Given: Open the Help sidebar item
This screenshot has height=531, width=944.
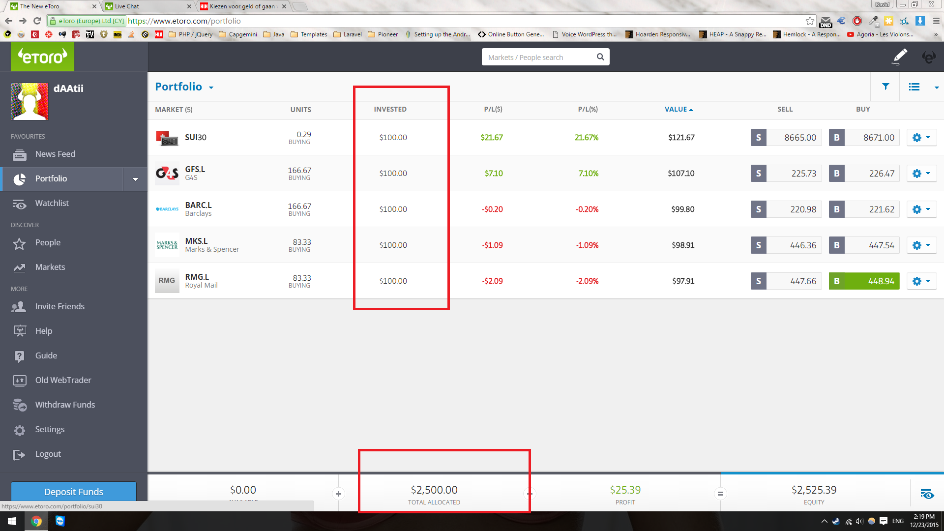Looking at the screenshot, I should pyautogui.click(x=43, y=331).
